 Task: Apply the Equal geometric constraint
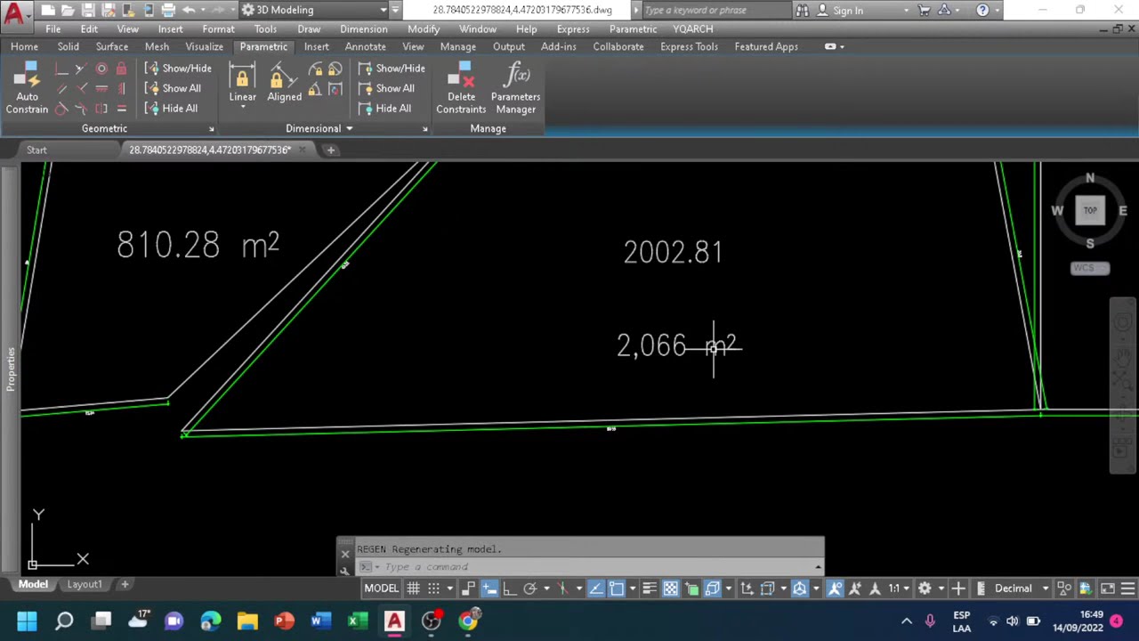tap(122, 109)
